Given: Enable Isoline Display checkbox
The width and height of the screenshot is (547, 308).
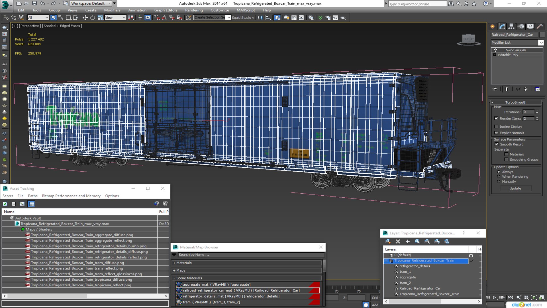Looking at the screenshot, I should click(496, 127).
